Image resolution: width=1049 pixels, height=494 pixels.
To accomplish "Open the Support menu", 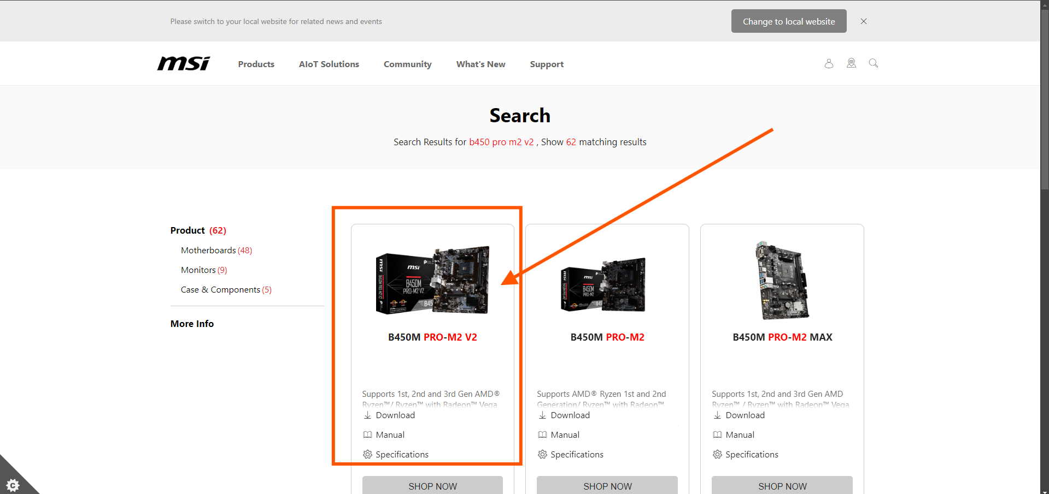I will pos(547,64).
